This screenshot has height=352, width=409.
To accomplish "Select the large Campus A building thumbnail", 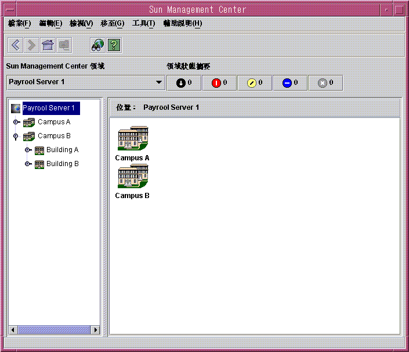I will [x=133, y=138].
